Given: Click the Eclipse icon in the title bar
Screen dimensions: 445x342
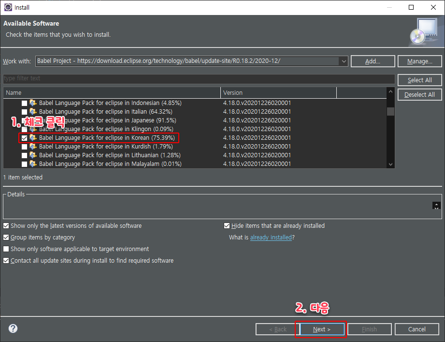Looking at the screenshot, I should click(8, 7).
